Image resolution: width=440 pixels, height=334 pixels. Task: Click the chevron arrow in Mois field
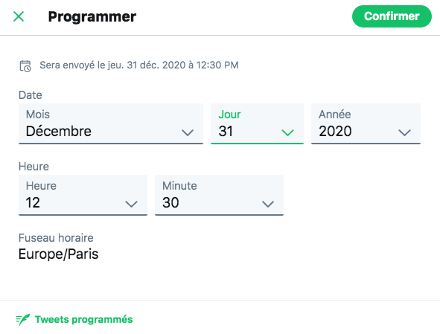click(188, 132)
